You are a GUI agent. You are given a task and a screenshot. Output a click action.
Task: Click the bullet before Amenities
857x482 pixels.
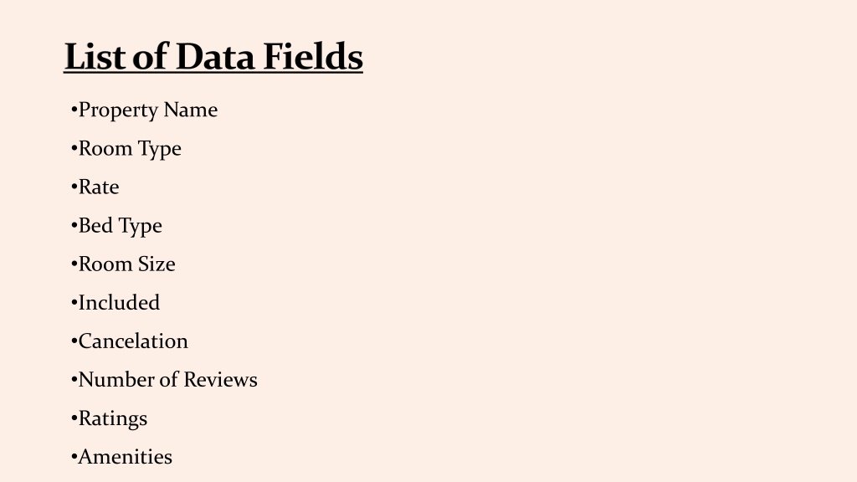point(74,457)
